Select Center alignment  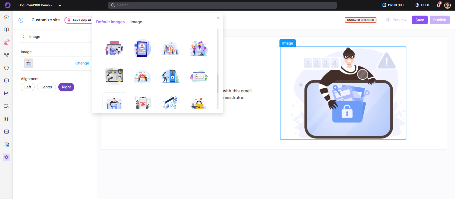pyautogui.click(x=46, y=87)
